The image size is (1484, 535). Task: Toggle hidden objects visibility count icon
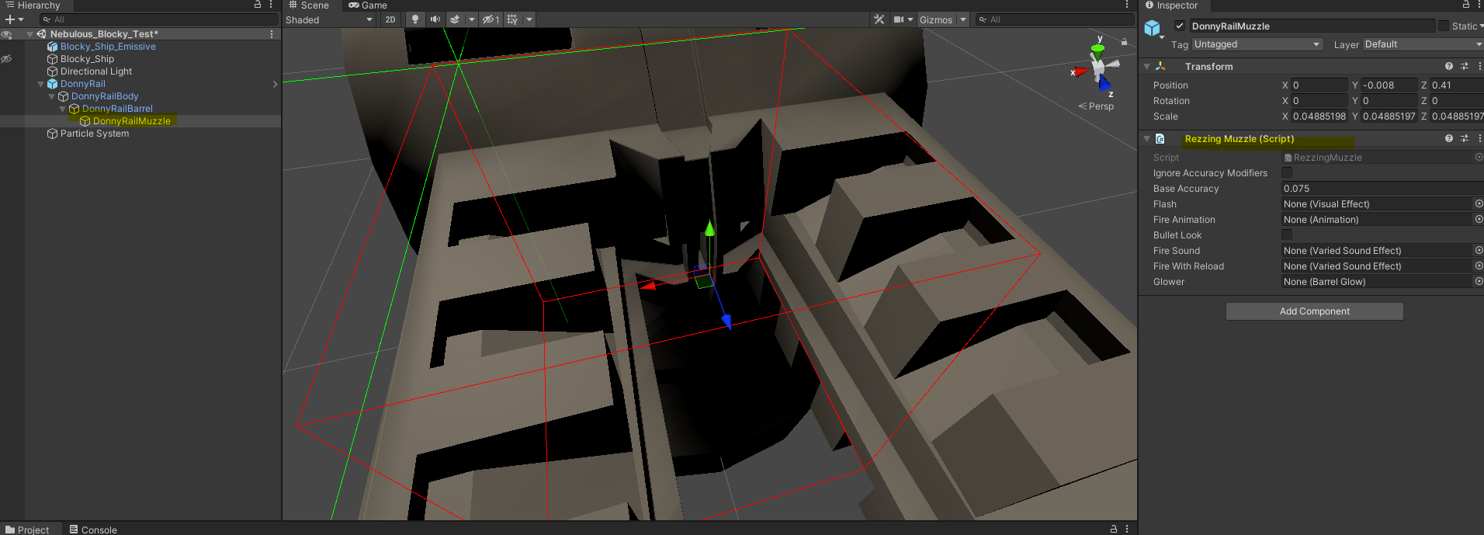pos(491,19)
